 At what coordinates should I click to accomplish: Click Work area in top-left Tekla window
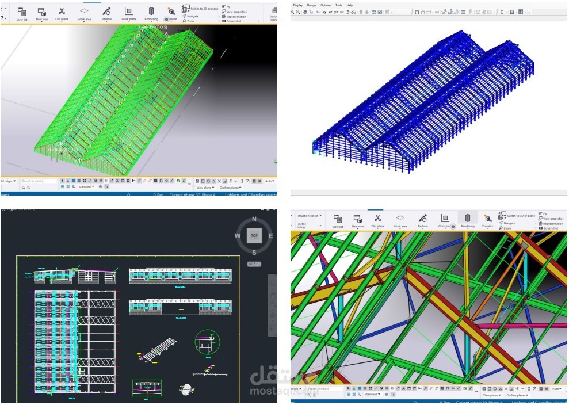click(x=84, y=14)
